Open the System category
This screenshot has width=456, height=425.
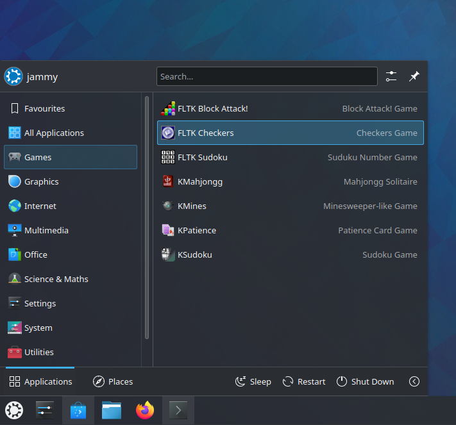click(x=71, y=328)
